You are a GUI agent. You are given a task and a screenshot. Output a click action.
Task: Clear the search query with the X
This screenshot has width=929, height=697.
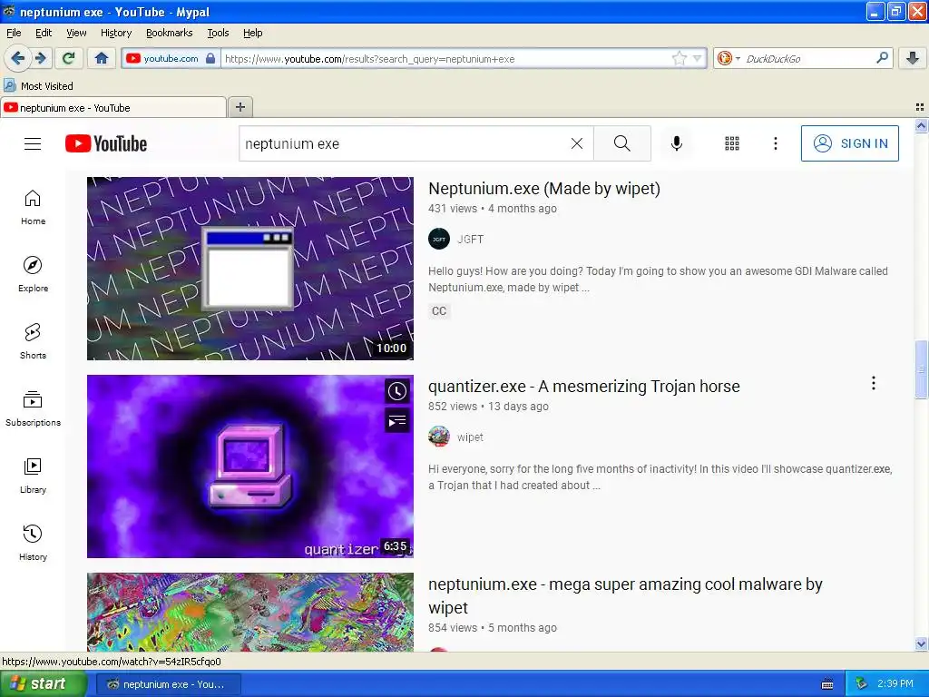(576, 143)
